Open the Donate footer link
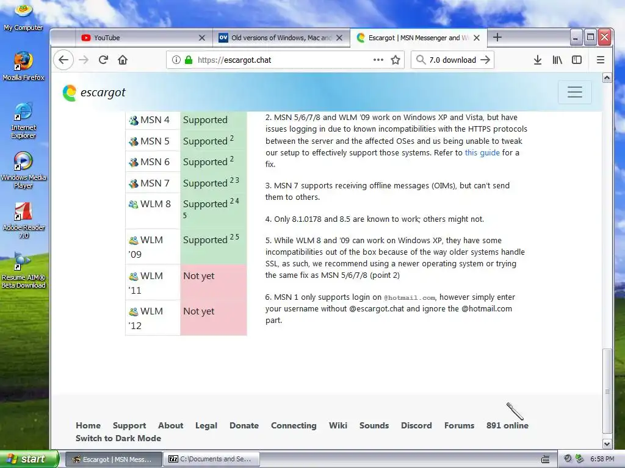 pos(244,425)
